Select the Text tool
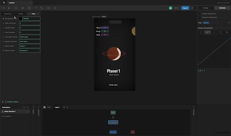 point(36,8)
